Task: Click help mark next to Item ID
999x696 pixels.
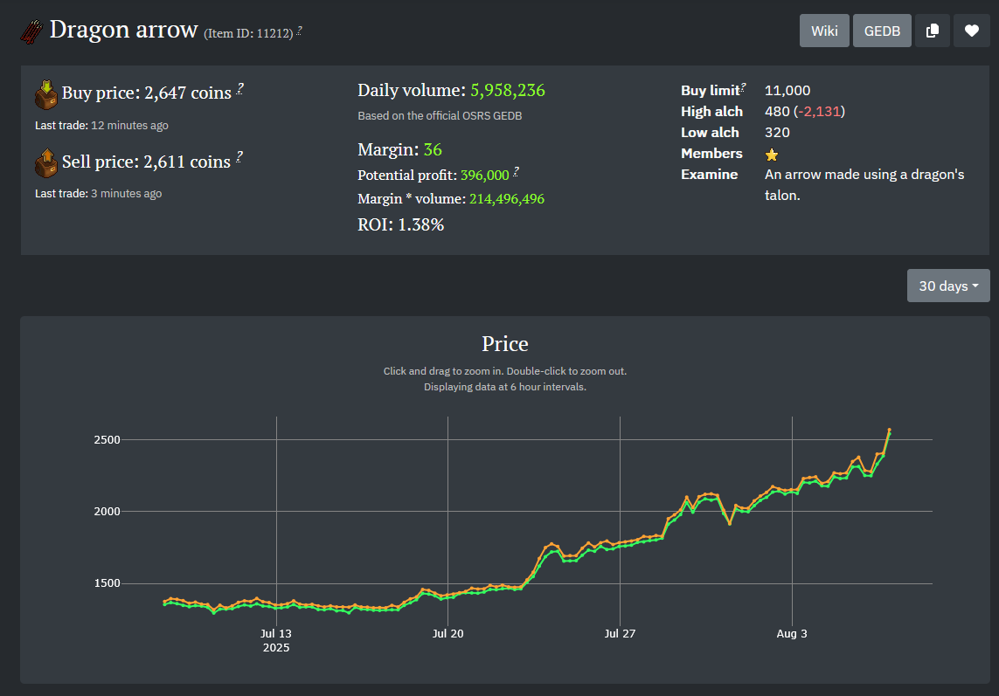Action: pos(300,30)
